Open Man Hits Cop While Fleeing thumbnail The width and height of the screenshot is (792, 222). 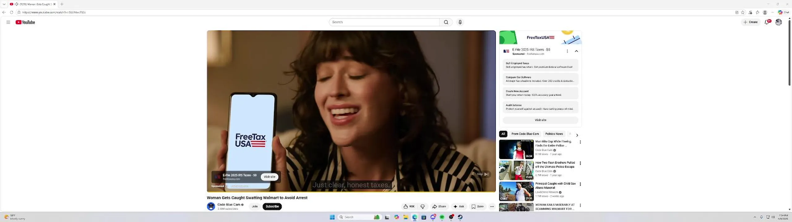click(516, 149)
